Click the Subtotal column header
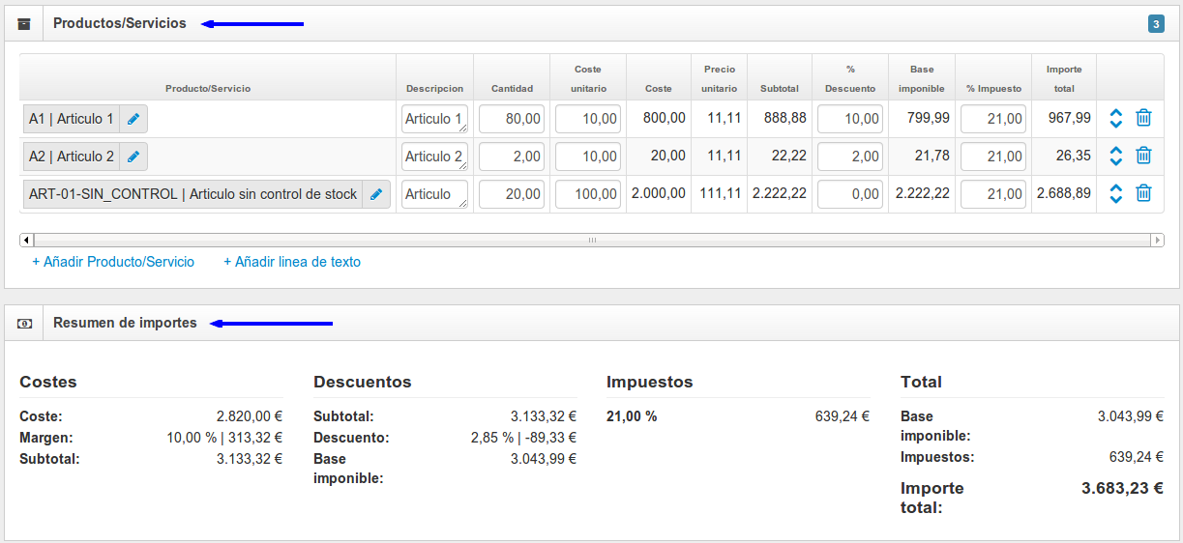 point(780,89)
